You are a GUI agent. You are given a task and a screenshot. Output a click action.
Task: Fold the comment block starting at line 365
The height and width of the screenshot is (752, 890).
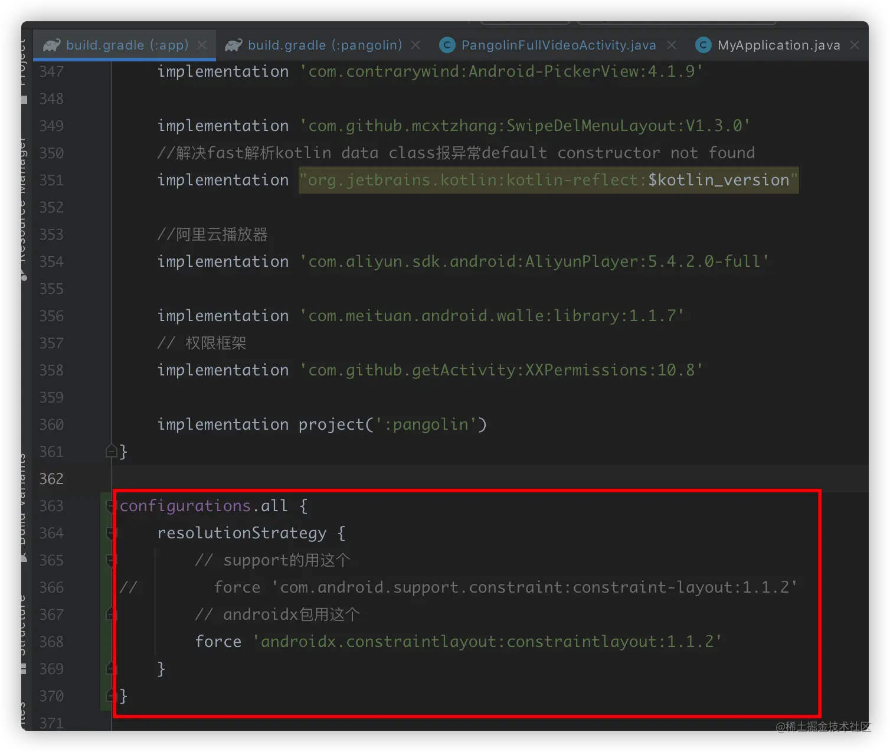[111, 560]
